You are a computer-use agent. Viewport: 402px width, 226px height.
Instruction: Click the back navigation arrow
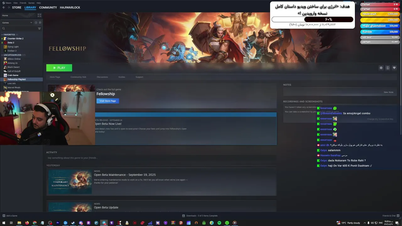3,8
